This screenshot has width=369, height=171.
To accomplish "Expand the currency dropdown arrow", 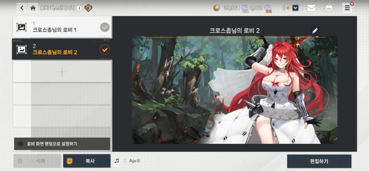I will (295, 8).
